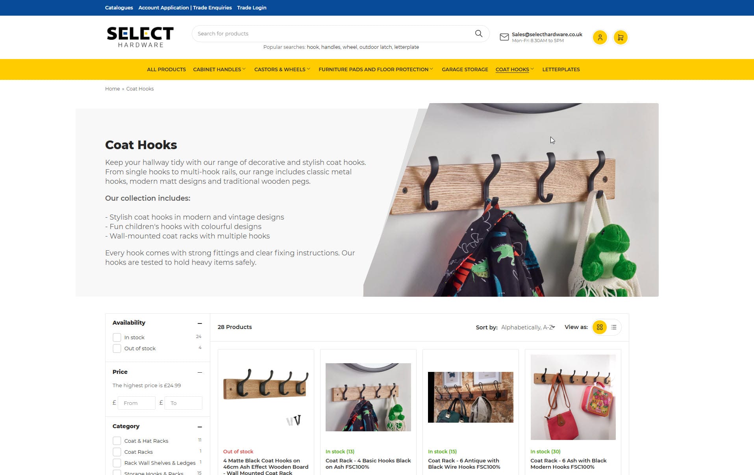Viewport: 754px width, 475px height.
Task: Switch to grid view icon
Action: [600, 327]
